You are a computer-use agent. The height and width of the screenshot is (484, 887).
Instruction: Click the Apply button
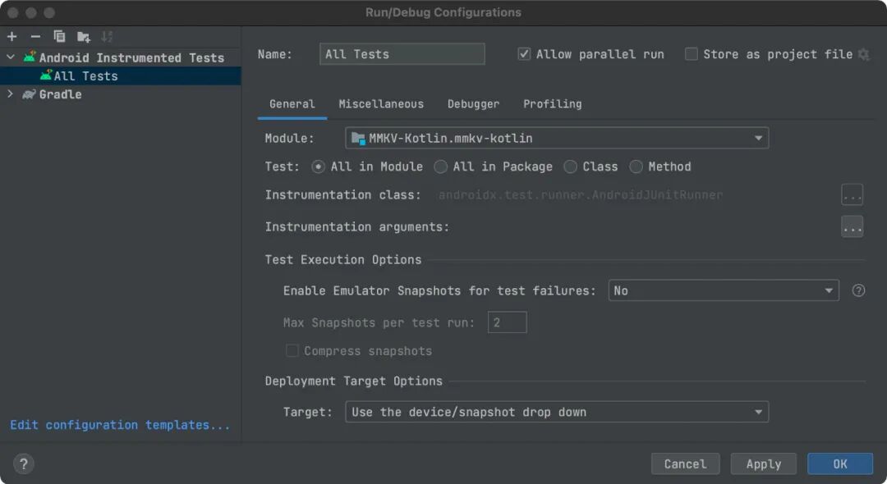(763, 463)
